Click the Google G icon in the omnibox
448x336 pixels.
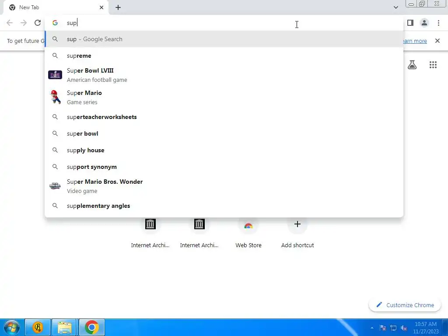click(x=55, y=23)
